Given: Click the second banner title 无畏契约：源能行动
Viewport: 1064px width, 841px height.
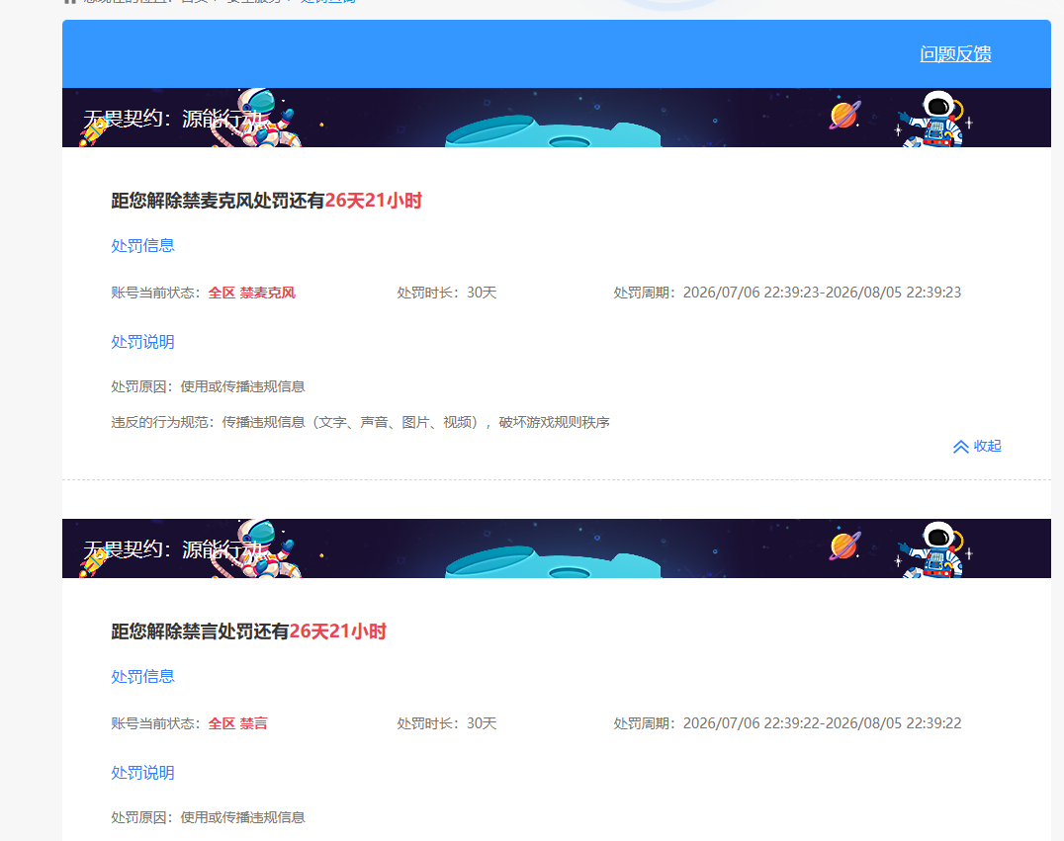Looking at the screenshot, I should tap(174, 549).
